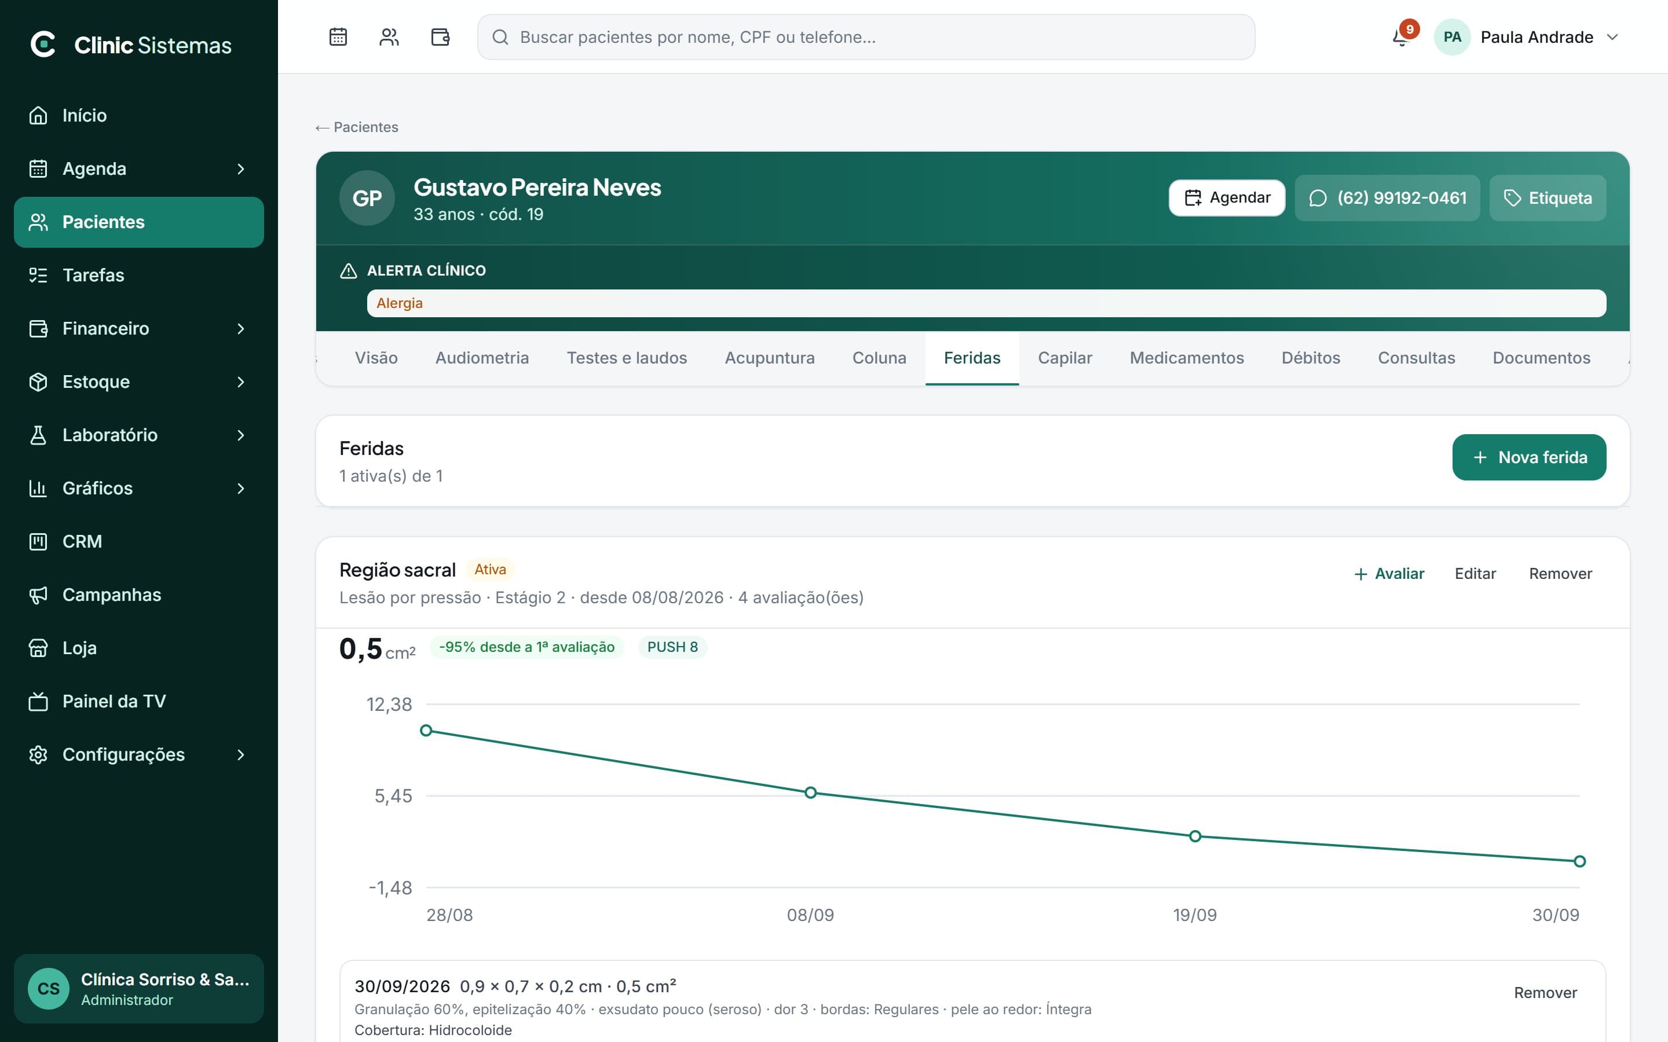Expand the Configurações sidebar menu
1668x1042 pixels.
(x=138, y=755)
